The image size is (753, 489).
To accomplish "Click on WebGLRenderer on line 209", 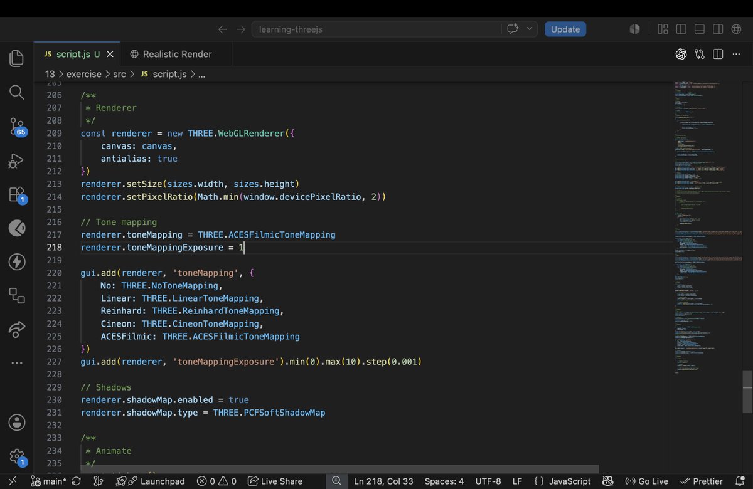I will tap(252, 134).
